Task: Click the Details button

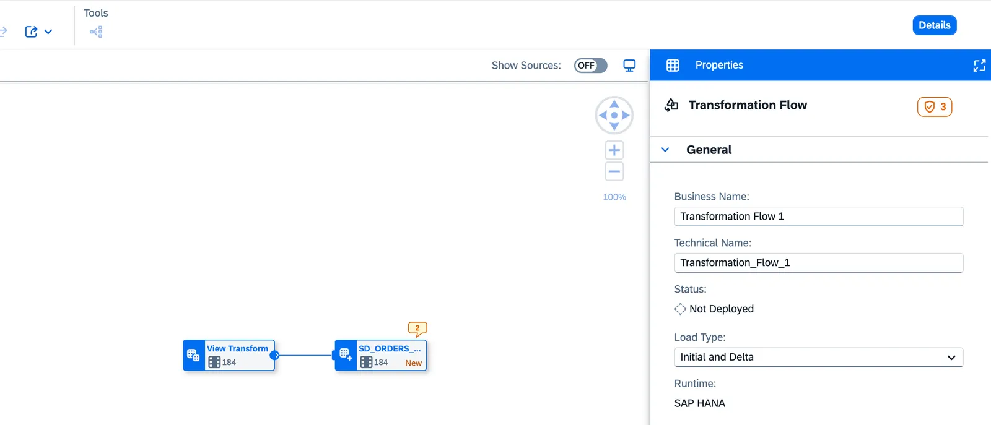Action: [934, 25]
